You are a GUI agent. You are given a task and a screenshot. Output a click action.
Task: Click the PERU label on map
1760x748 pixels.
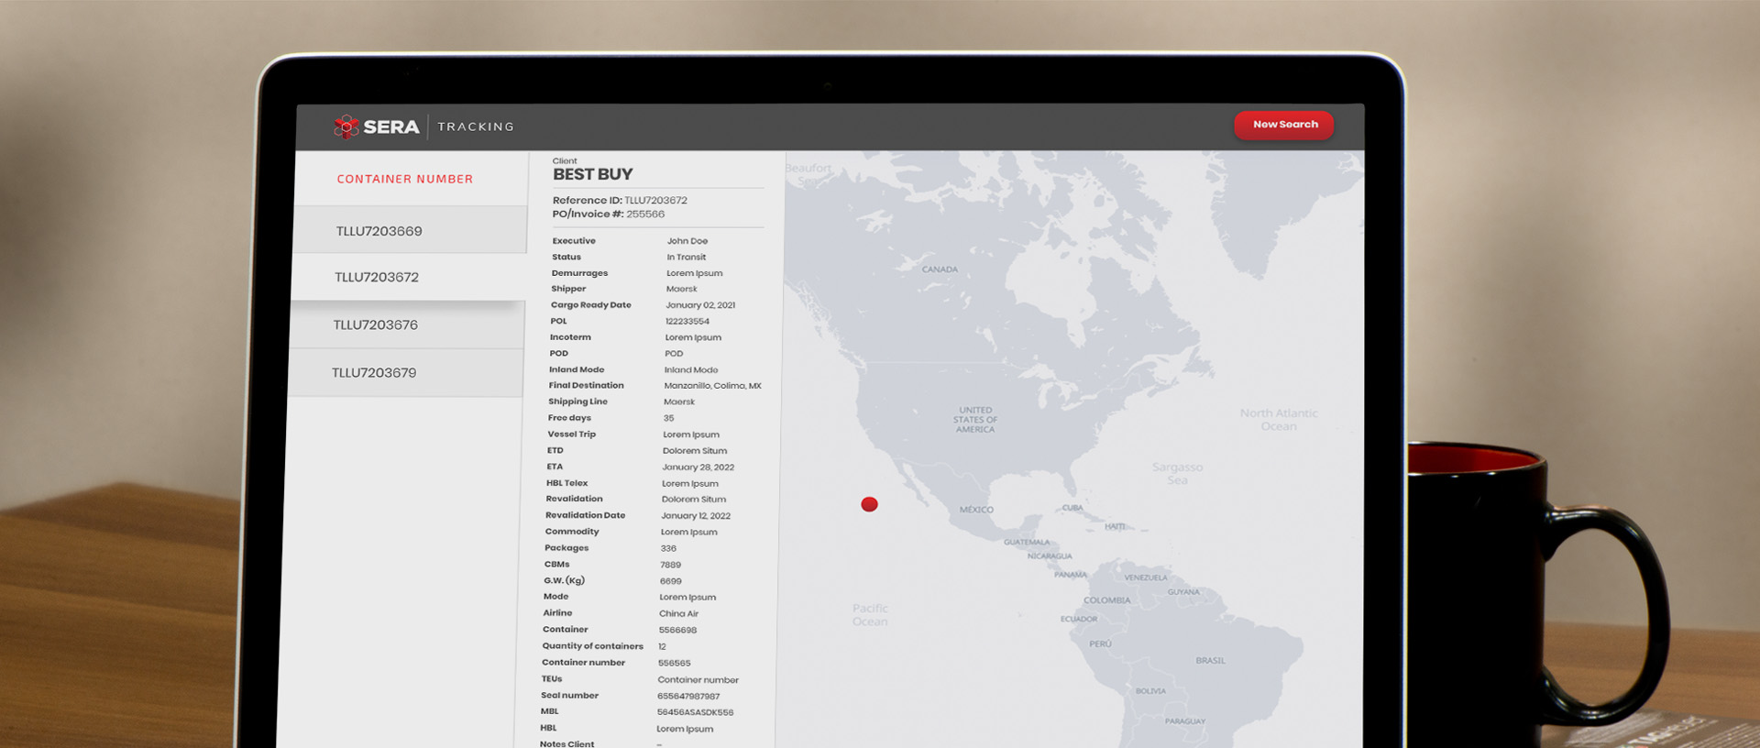1100,644
